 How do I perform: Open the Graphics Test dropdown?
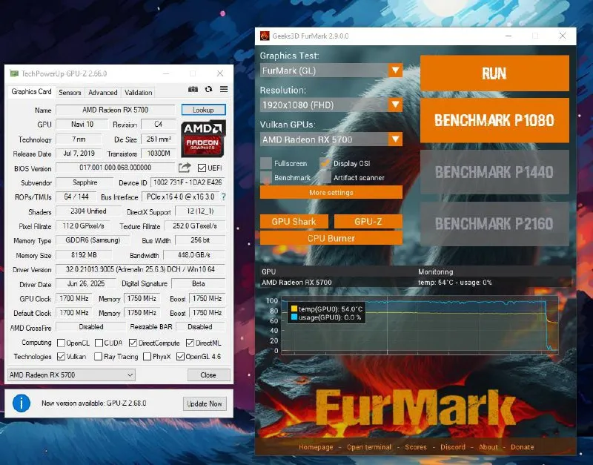click(395, 70)
